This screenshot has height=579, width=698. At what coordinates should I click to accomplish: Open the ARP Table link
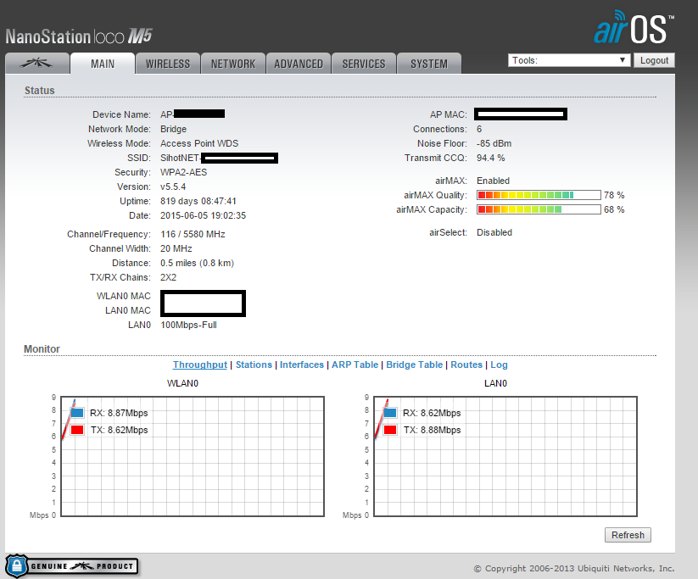click(x=355, y=365)
